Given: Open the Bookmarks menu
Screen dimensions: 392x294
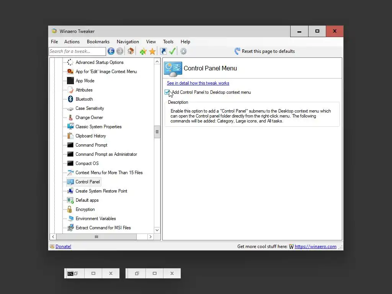Looking at the screenshot, I should 98,42.
